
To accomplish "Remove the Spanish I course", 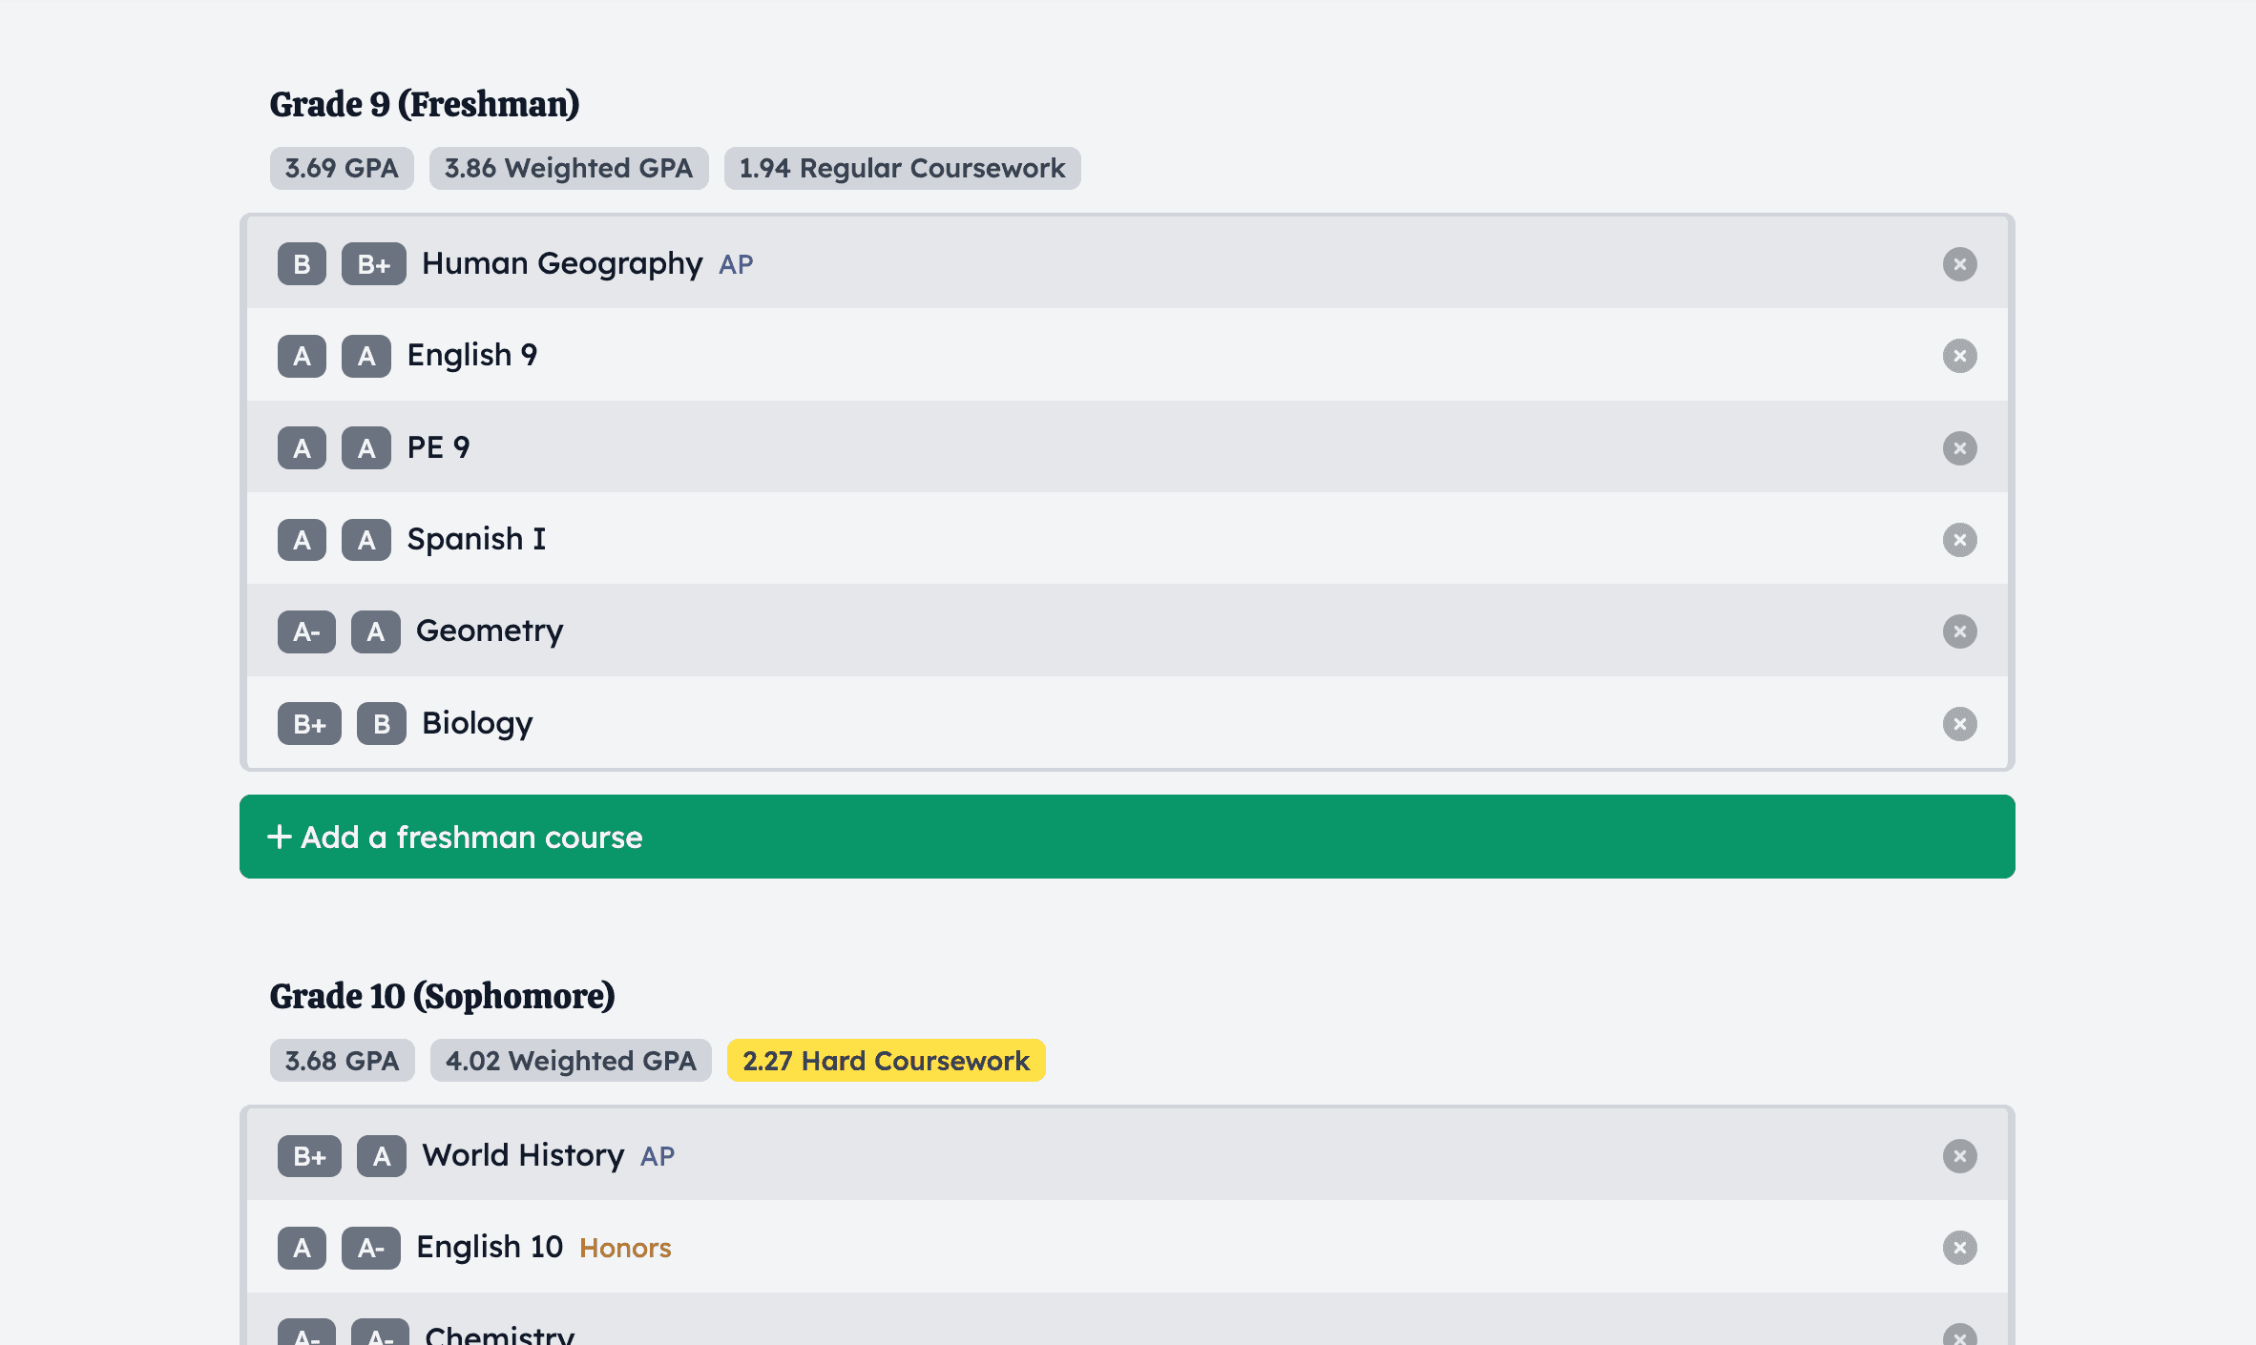I will tap(1959, 540).
